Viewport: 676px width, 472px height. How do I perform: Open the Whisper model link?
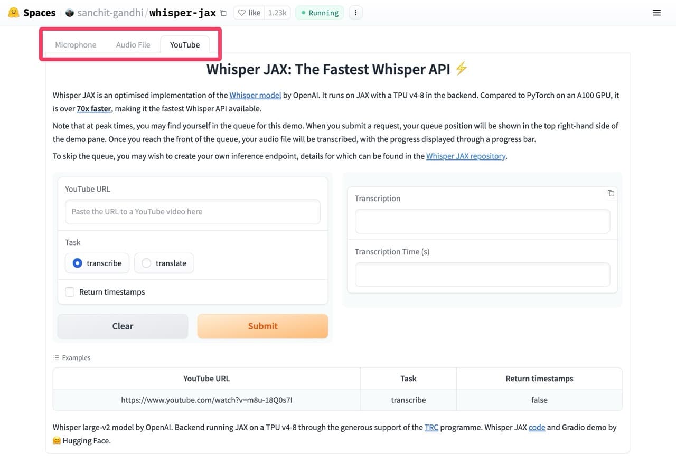coord(255,96)
